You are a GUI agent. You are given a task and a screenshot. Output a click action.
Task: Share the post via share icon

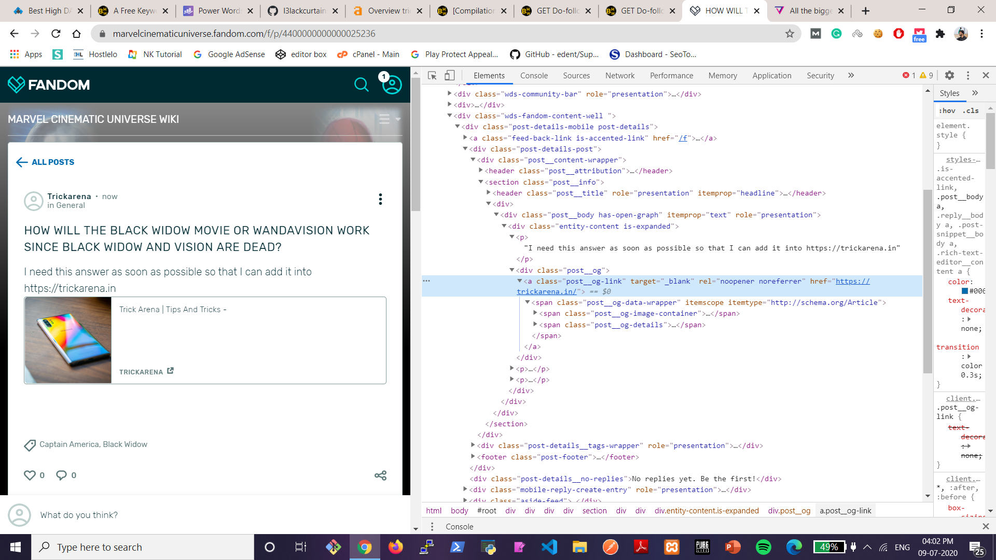click(381, 475)
